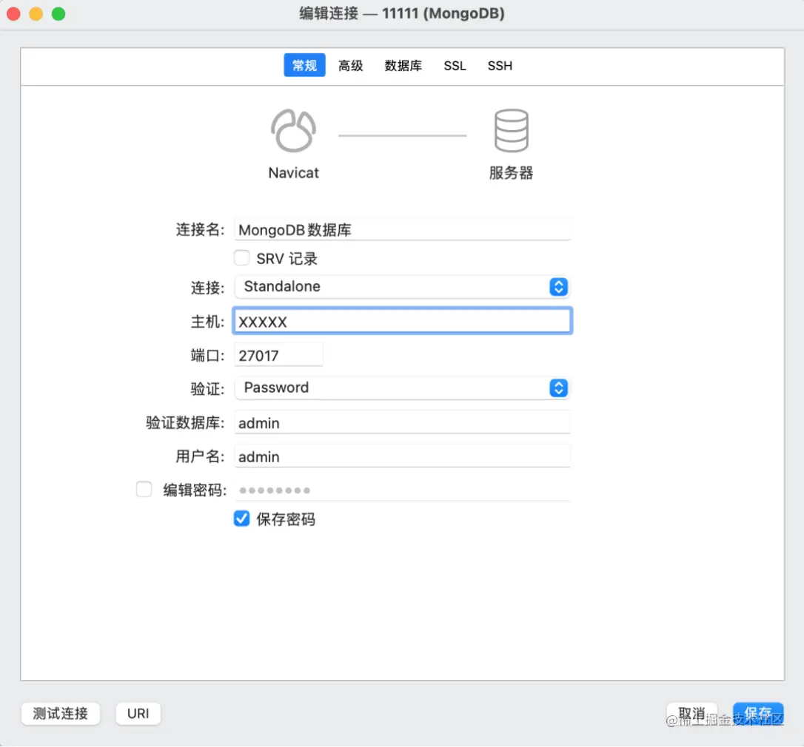Image resolution: width=804 pixels, height=747 pixels.
Task: Tick the 编辑密码 checkbox
Action: coord(144,490)
